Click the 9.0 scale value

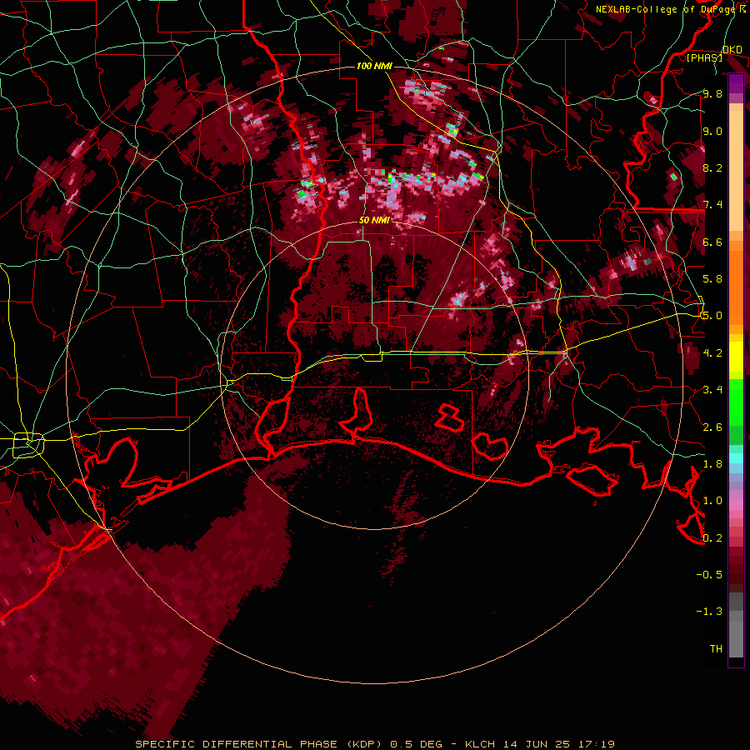[x=712, y=131]
